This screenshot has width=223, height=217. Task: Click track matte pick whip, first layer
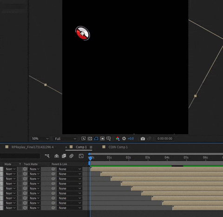(x=25, y=169)
